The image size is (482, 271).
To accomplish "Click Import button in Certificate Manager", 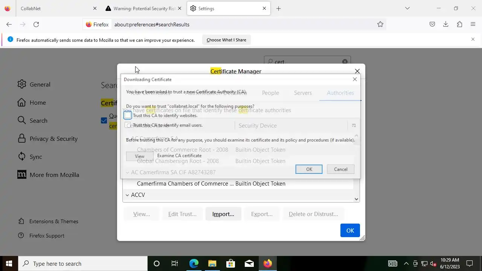I will point(223,214).
